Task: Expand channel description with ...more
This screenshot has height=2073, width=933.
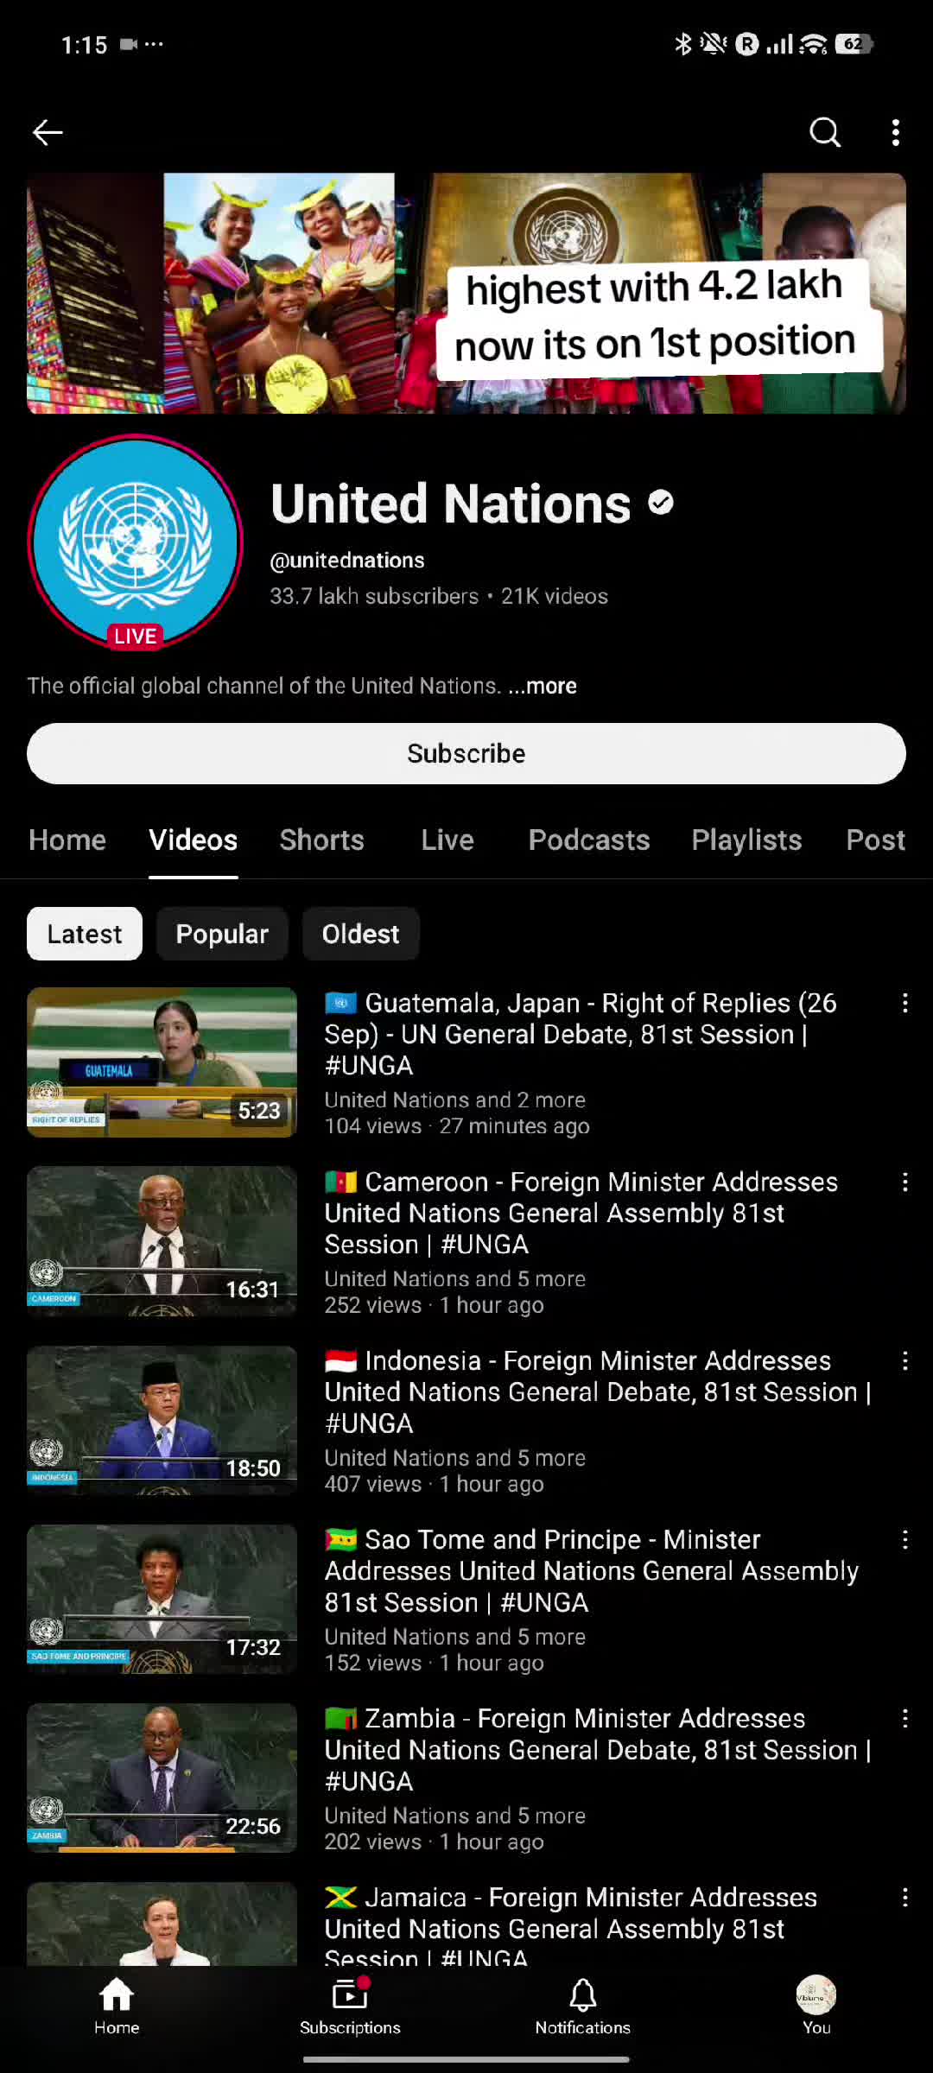Action: pos(543,686)
